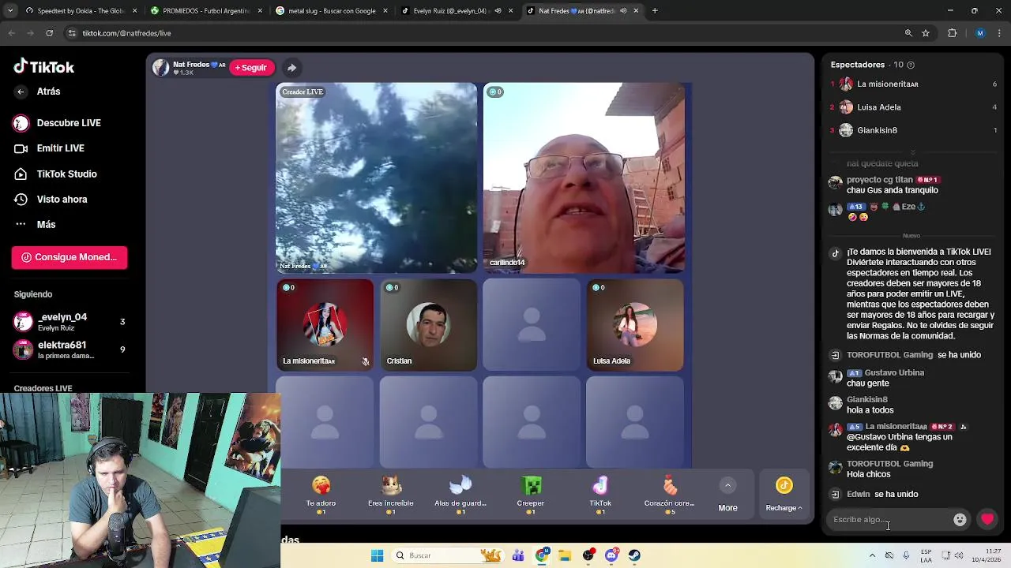Open viewer Giankisin8 in ranking

912,130
